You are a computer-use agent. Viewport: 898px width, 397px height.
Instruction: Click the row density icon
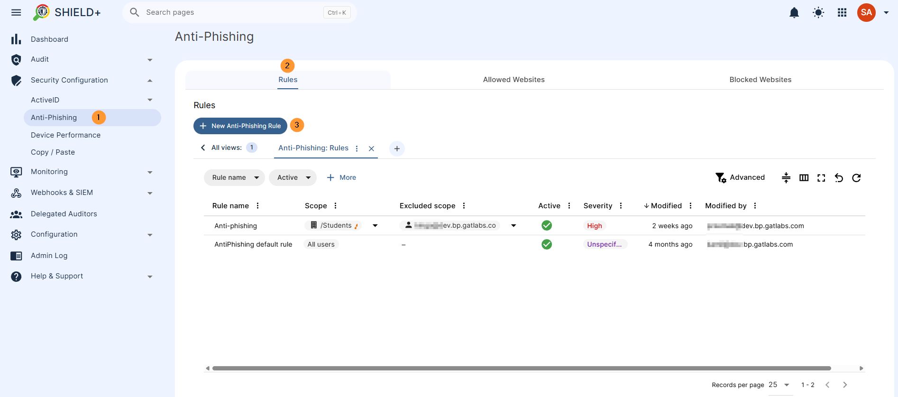tap(786, 178)
